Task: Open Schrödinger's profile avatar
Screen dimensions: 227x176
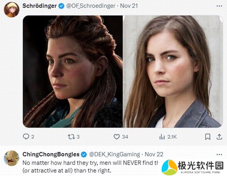Action: 11,9
